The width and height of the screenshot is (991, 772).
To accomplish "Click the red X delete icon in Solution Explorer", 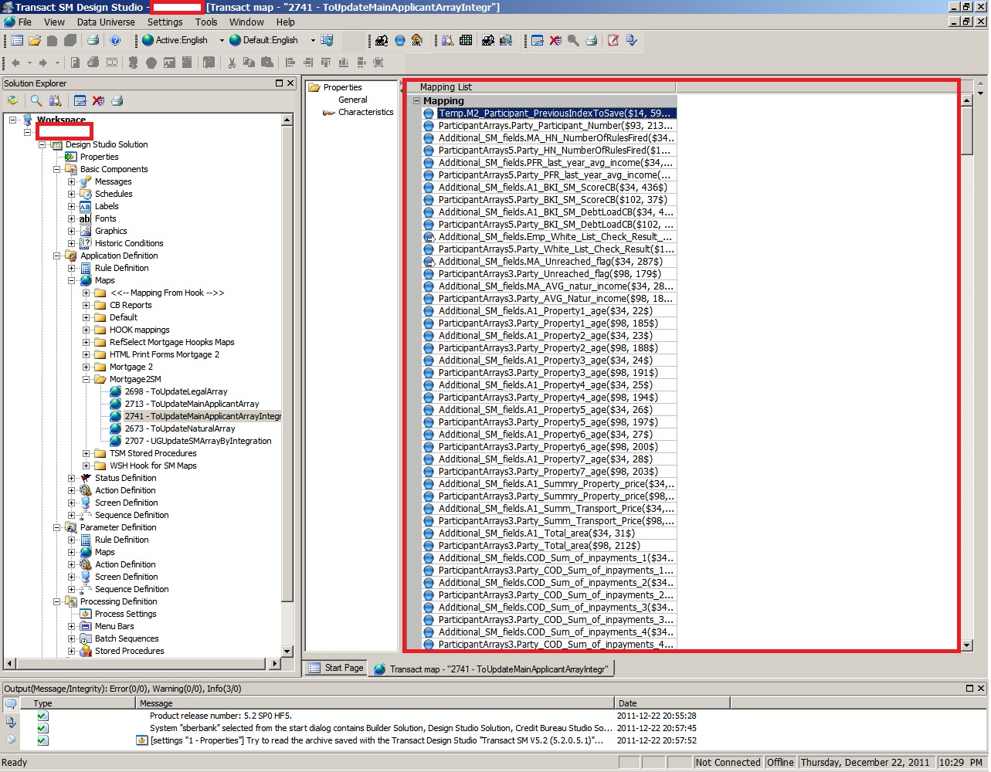I will pos(98,100).
